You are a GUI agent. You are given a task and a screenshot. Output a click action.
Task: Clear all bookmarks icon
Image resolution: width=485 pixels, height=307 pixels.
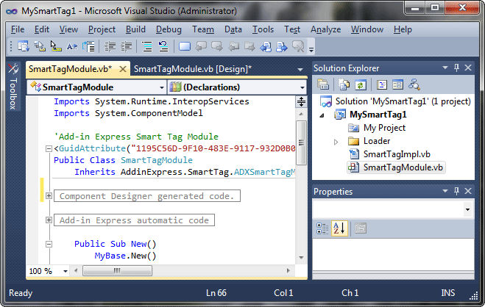298,46
